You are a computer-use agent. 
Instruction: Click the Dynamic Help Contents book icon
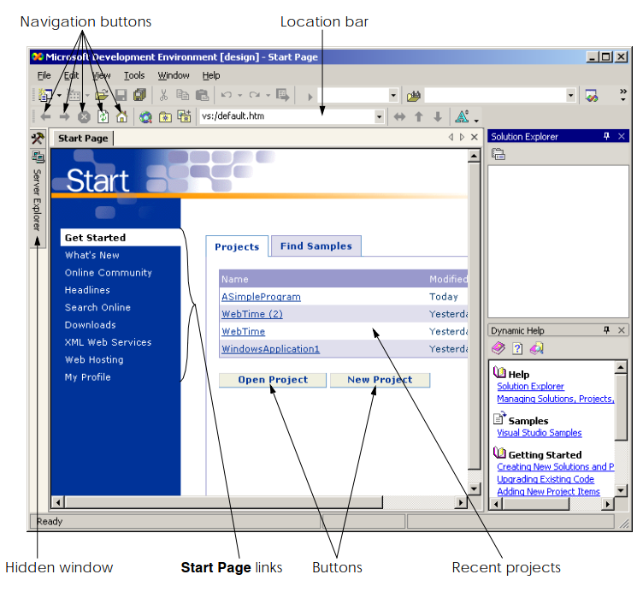click(498, 348)
